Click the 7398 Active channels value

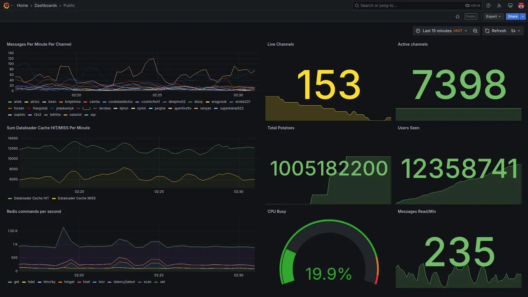(x=459, y=85)
